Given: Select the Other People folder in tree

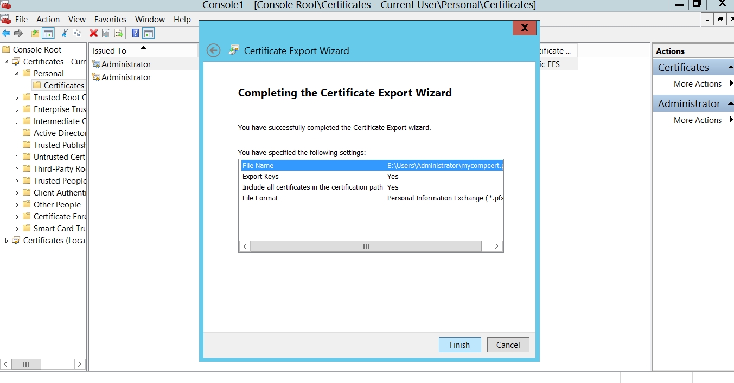Looking at the screenshot, I should coord(57,205).
